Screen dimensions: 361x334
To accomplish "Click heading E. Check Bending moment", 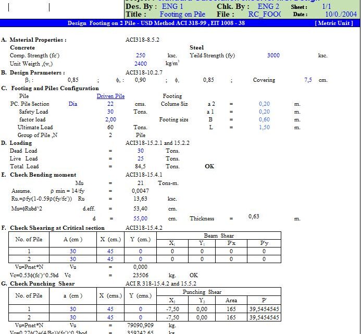I will click(x=39, y=175).
